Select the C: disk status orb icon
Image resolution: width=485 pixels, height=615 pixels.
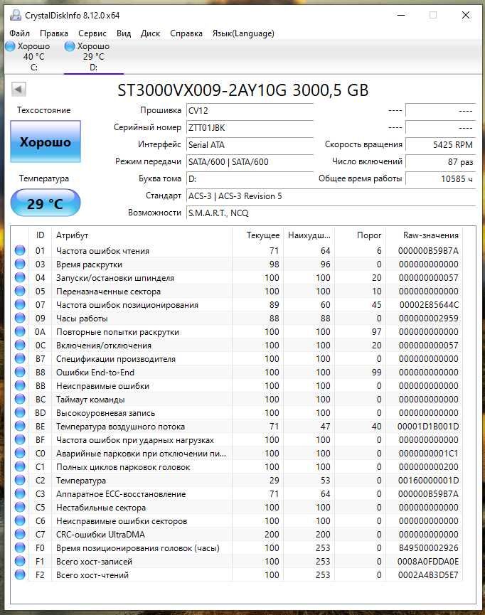[11, 46]
